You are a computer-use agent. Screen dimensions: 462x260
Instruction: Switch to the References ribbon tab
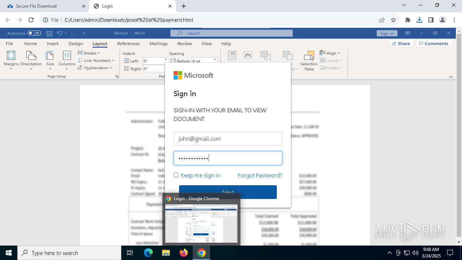coord(128,43)
